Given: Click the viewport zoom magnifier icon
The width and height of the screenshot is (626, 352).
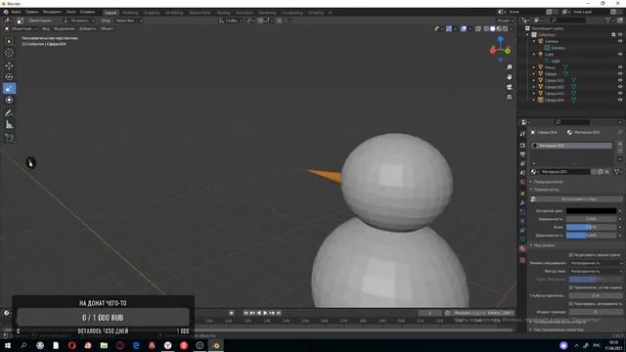Looking at the screenshot, I should coord(509,67).
